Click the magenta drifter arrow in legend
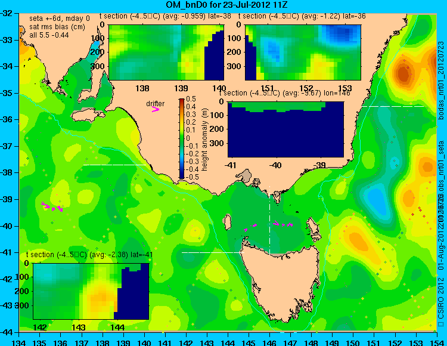This screenshot has height=346, width=447. click(x=156, y=109)
